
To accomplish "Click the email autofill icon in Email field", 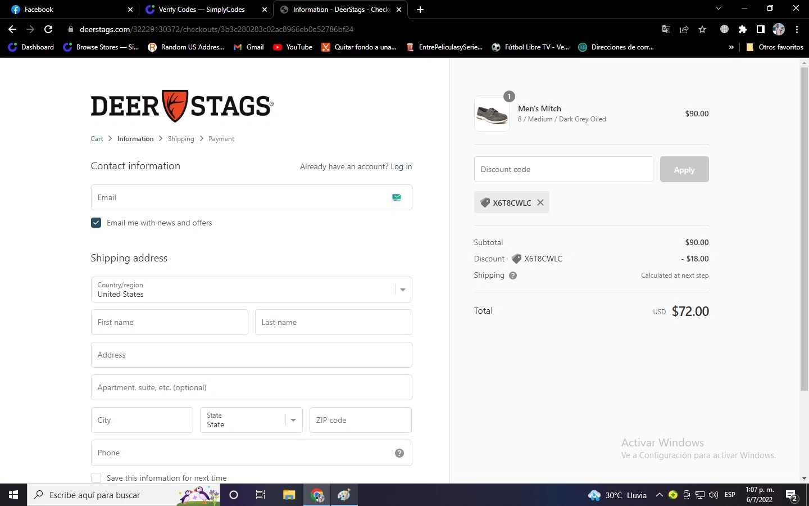I will 397,197.
